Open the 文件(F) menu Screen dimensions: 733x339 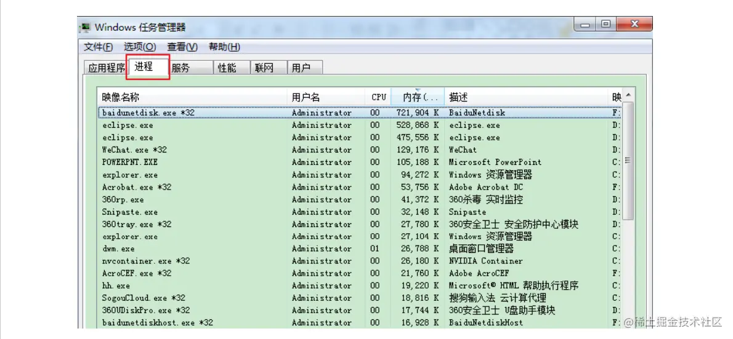pos(98,47)
